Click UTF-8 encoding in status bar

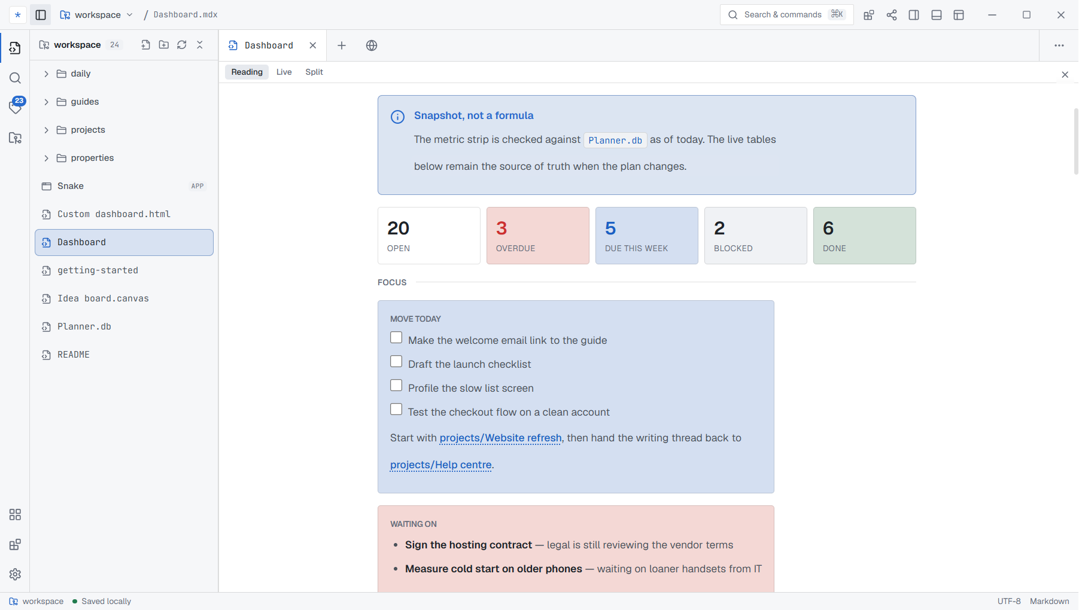[x=1009, y=602]
